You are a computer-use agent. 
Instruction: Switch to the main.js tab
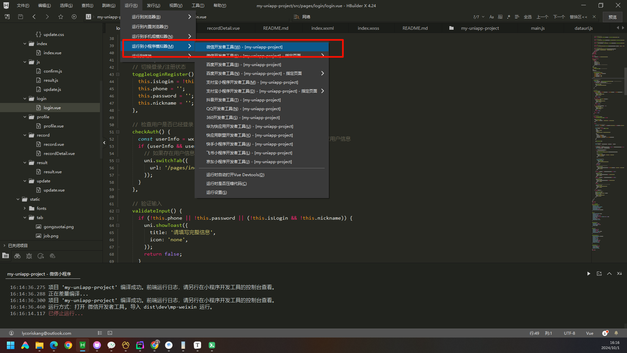[x=538, y=28]
